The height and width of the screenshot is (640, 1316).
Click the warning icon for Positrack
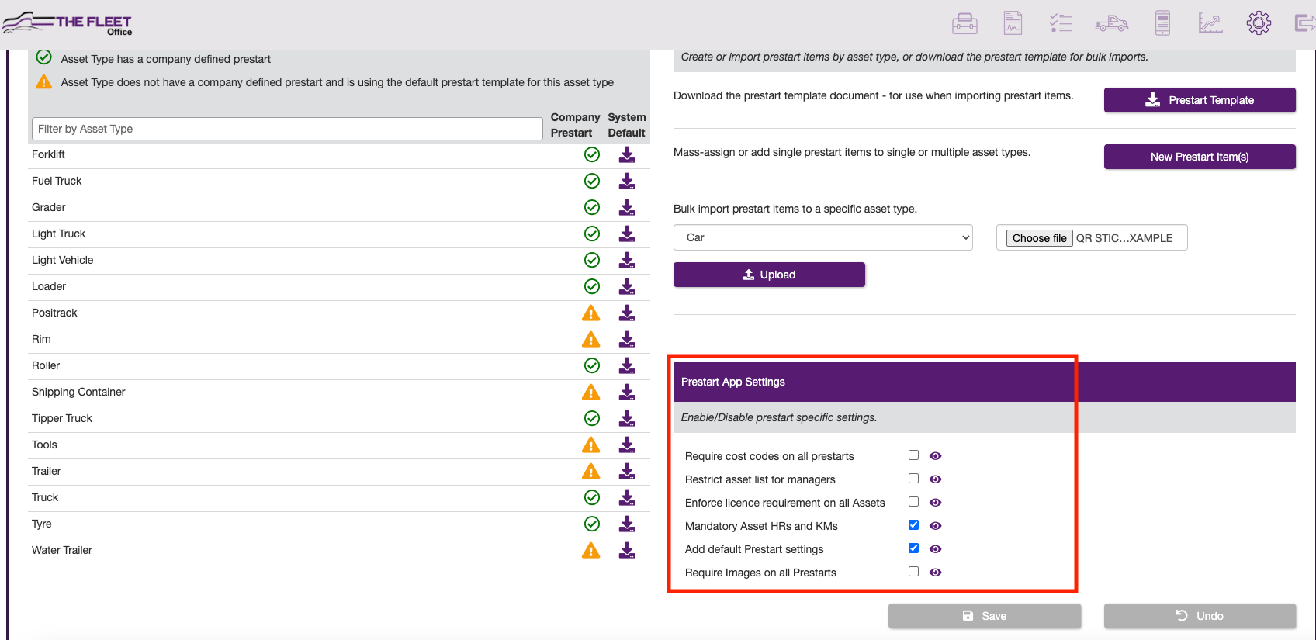click(x=591, y=313)
